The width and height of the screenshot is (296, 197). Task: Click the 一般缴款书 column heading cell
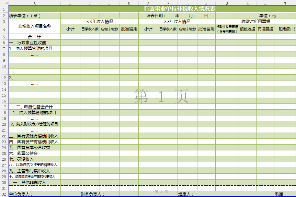click(x=285, y=29)
